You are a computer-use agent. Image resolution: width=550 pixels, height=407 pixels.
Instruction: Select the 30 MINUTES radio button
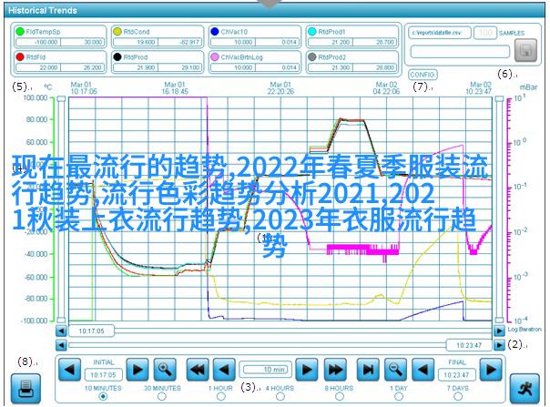click(162, 396)
